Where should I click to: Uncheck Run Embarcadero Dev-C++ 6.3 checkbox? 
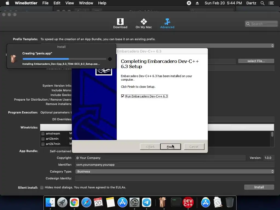pos(123,96)
